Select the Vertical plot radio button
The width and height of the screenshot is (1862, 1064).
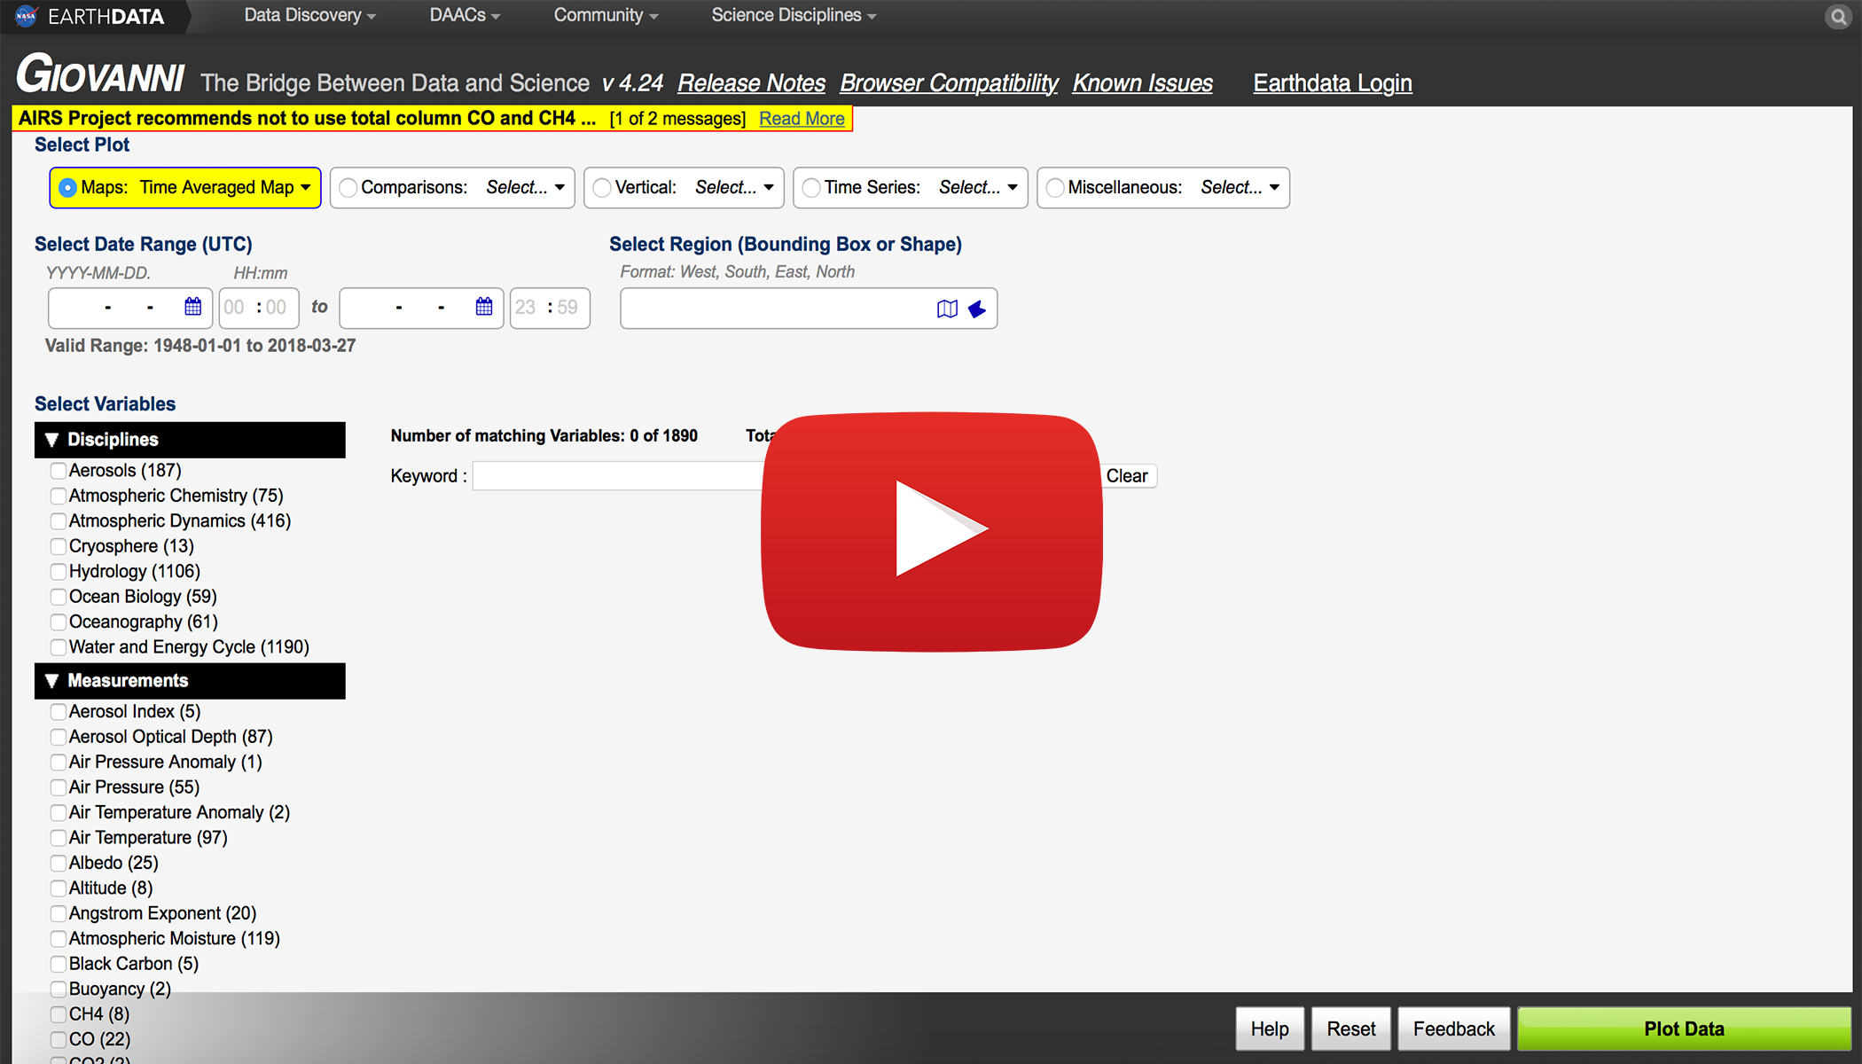click(x=602, y=188)
